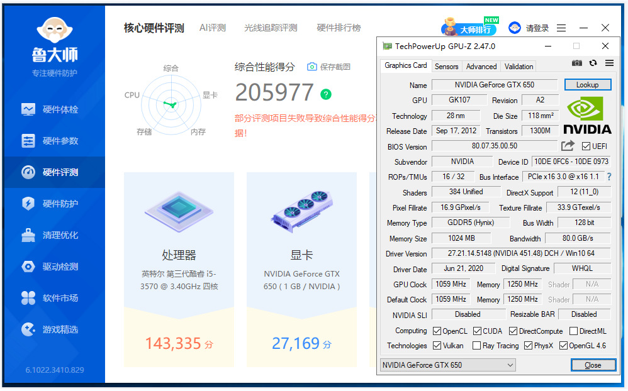Click the NVIDIA logo image
This screenshot has width=628, height=391.
586,116
